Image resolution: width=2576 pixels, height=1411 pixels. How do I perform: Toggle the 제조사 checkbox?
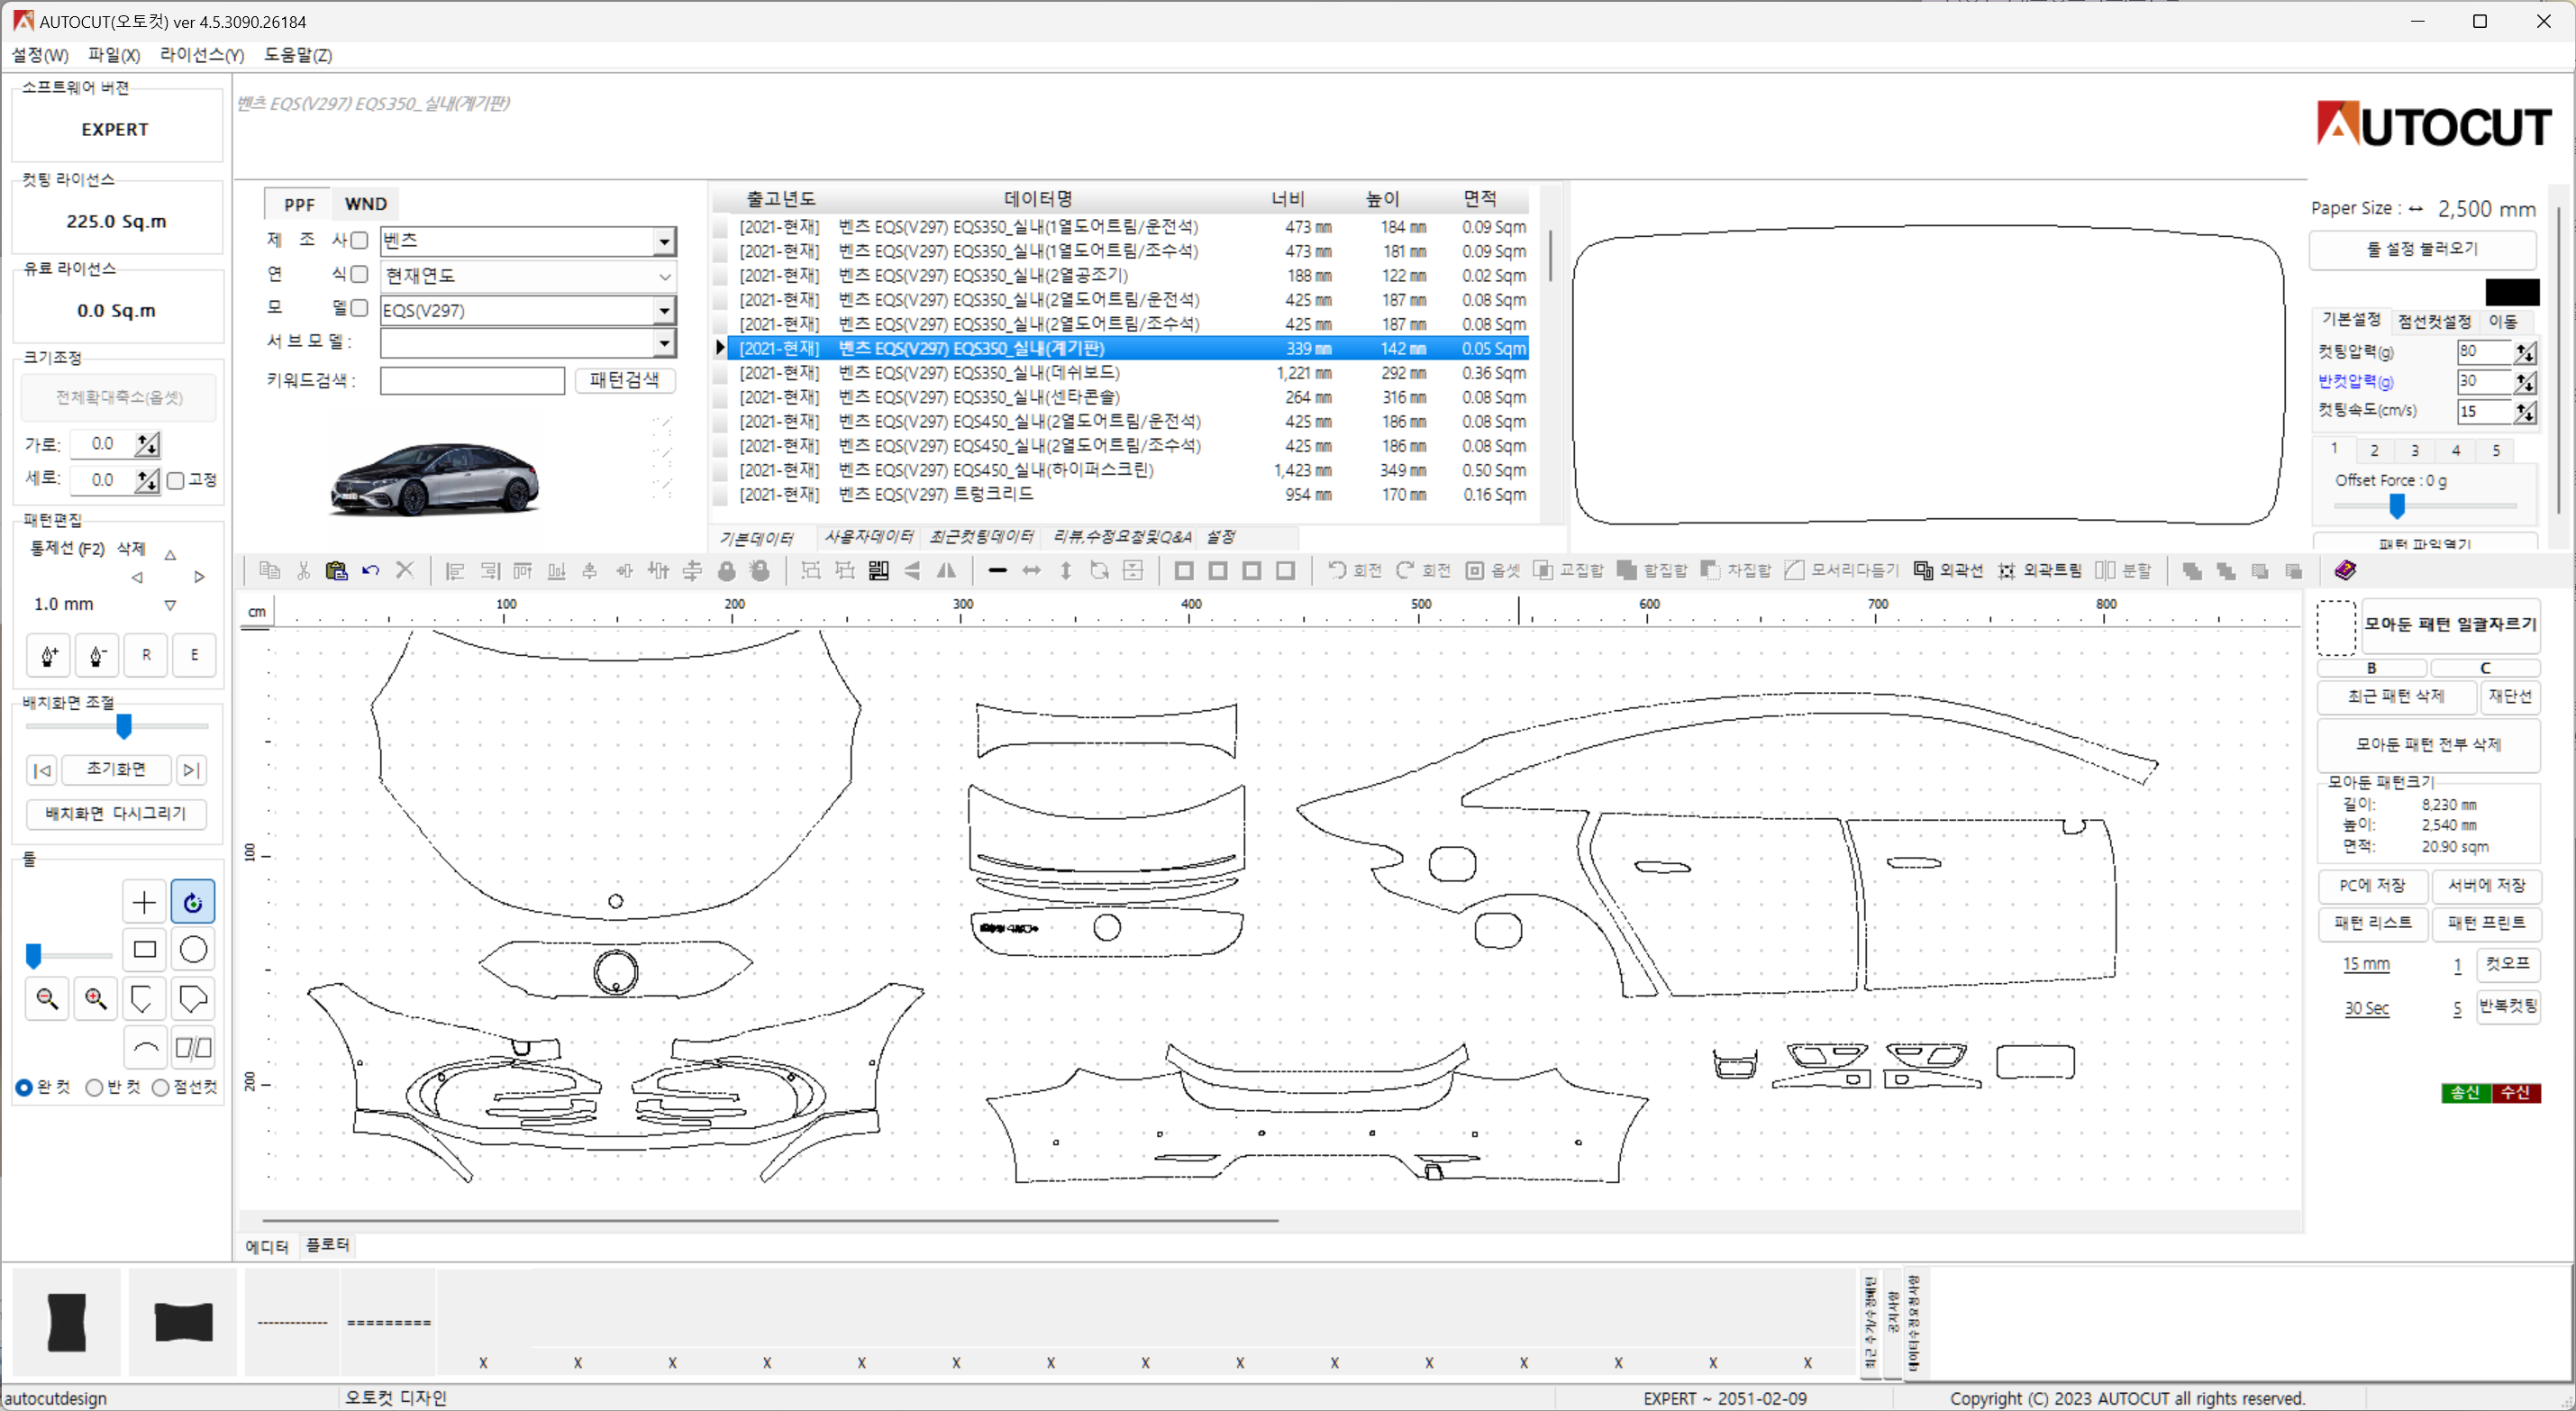359,240
